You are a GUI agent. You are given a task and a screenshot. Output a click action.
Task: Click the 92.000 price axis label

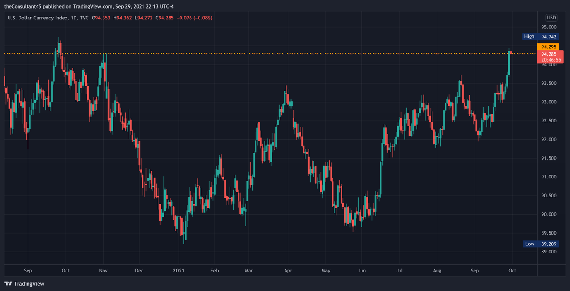(549, 140)
